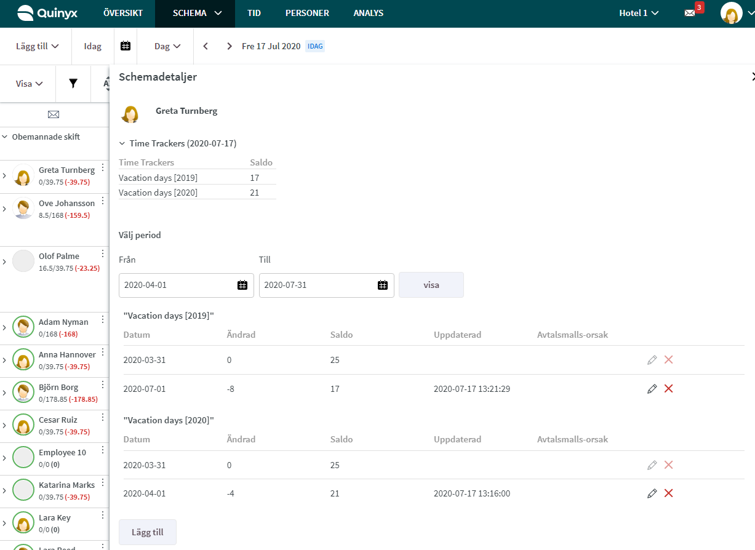Screen dimensions: 755x550
Task: Go to ÖVERSIKT tab
Action: (x=123, y=13)
